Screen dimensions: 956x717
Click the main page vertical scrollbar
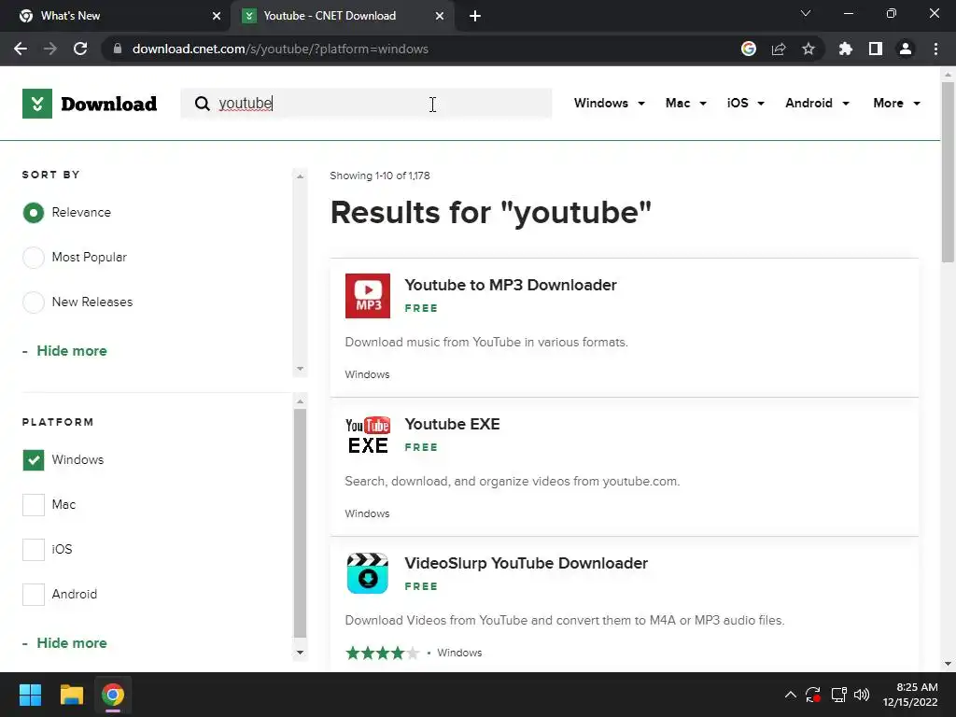948,173
